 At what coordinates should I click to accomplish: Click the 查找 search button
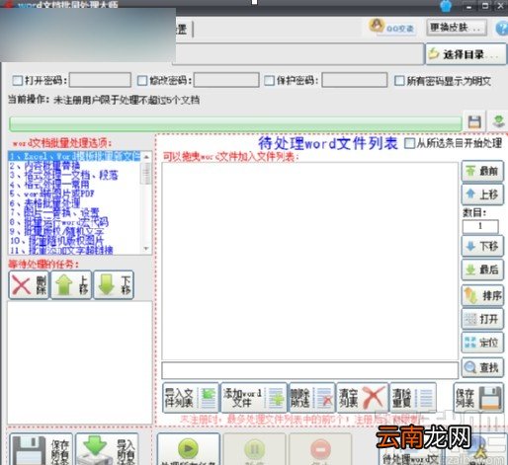(x=482, y=367)
